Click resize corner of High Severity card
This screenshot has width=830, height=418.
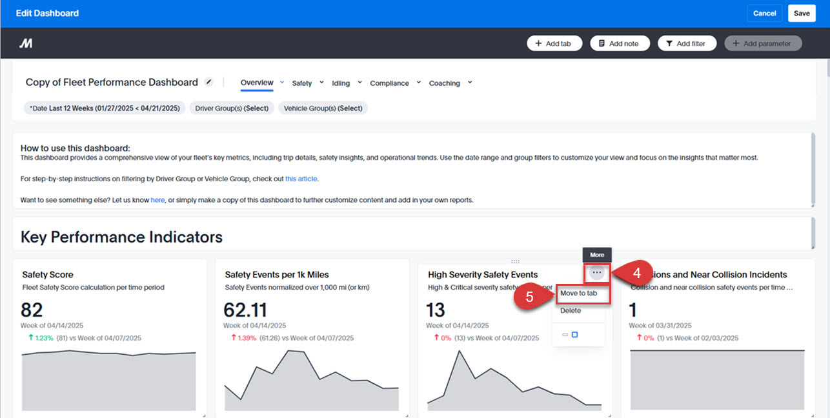tap(609, 415)
